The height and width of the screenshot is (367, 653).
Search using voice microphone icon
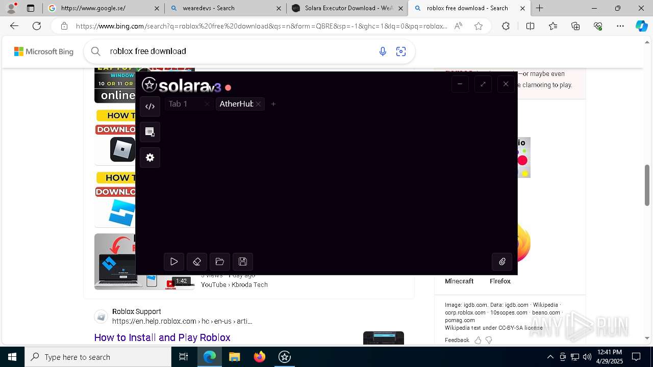click(383, 51)
